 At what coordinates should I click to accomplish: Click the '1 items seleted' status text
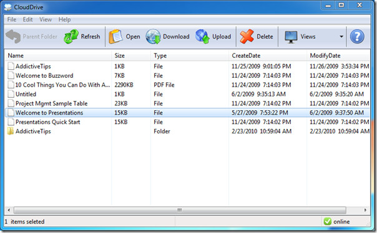tap(24, 222)
